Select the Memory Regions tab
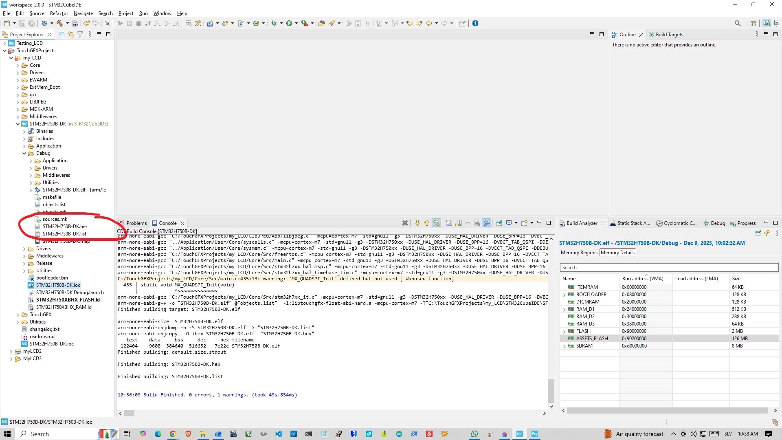This screenshot has width=782, height=440. pyautogui.click(x=579, y=253)
